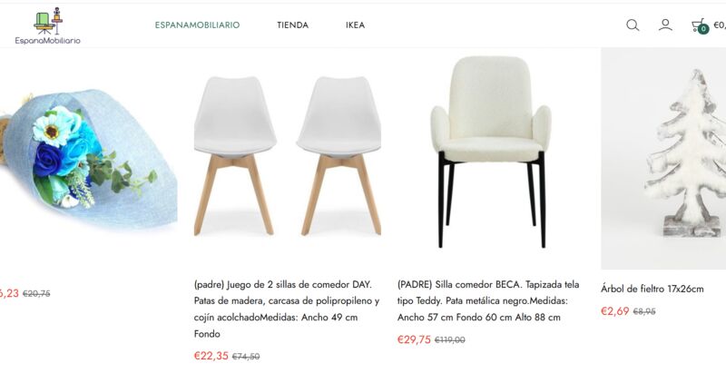Click the crossed-out €119,00 price
The height and width of the screenshot is (373, 726).
point(449,340)
